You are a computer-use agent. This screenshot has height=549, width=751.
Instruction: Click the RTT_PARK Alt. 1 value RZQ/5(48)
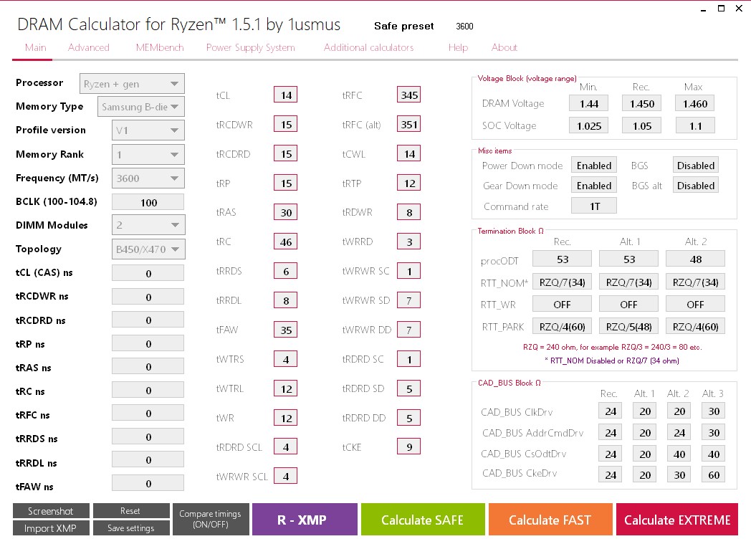tap(629, 327)
